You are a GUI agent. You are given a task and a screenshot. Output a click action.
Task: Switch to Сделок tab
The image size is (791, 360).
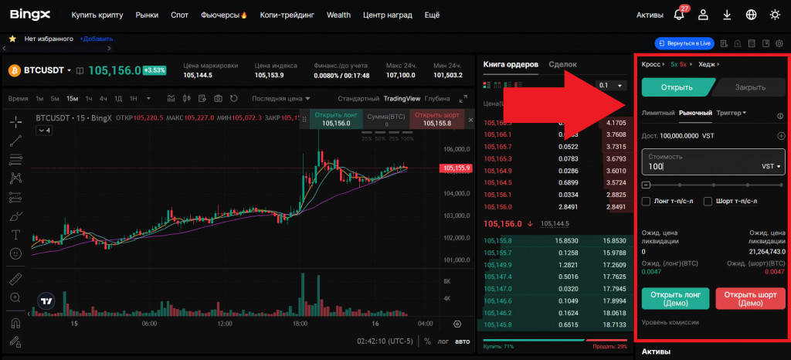coord(562,64)
